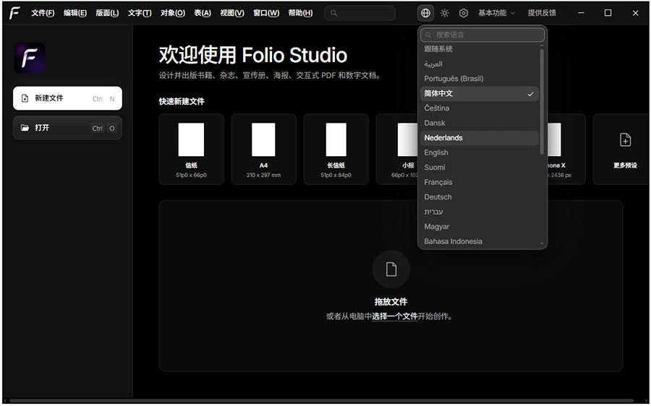Click the horizontal scrollbar at window bottom

click(322, 401)
